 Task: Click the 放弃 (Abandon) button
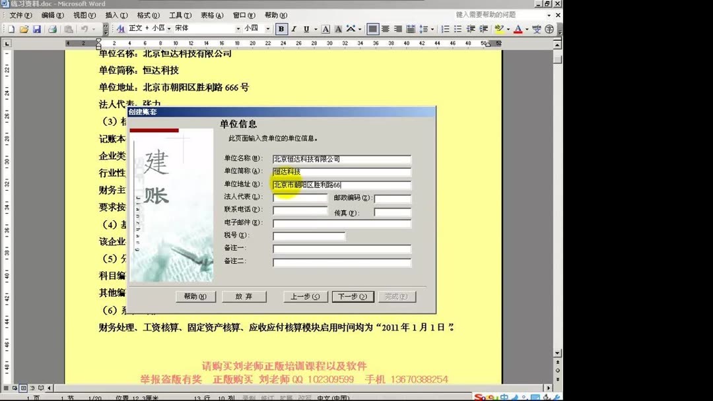pos(244,297)
